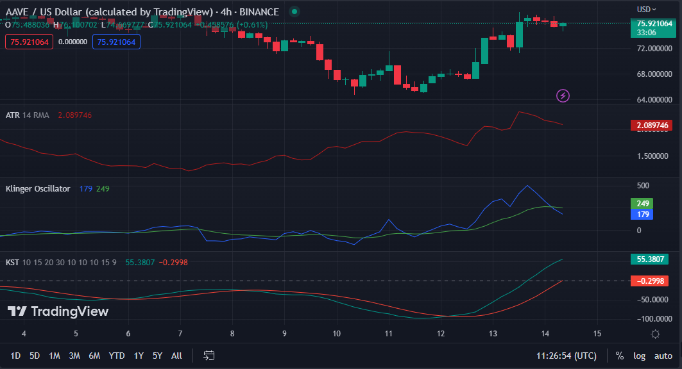Image resolution: width=682 pixels, height=369 pixels.
Task: Open chart settings gear icon
Action: click(655, 334)
